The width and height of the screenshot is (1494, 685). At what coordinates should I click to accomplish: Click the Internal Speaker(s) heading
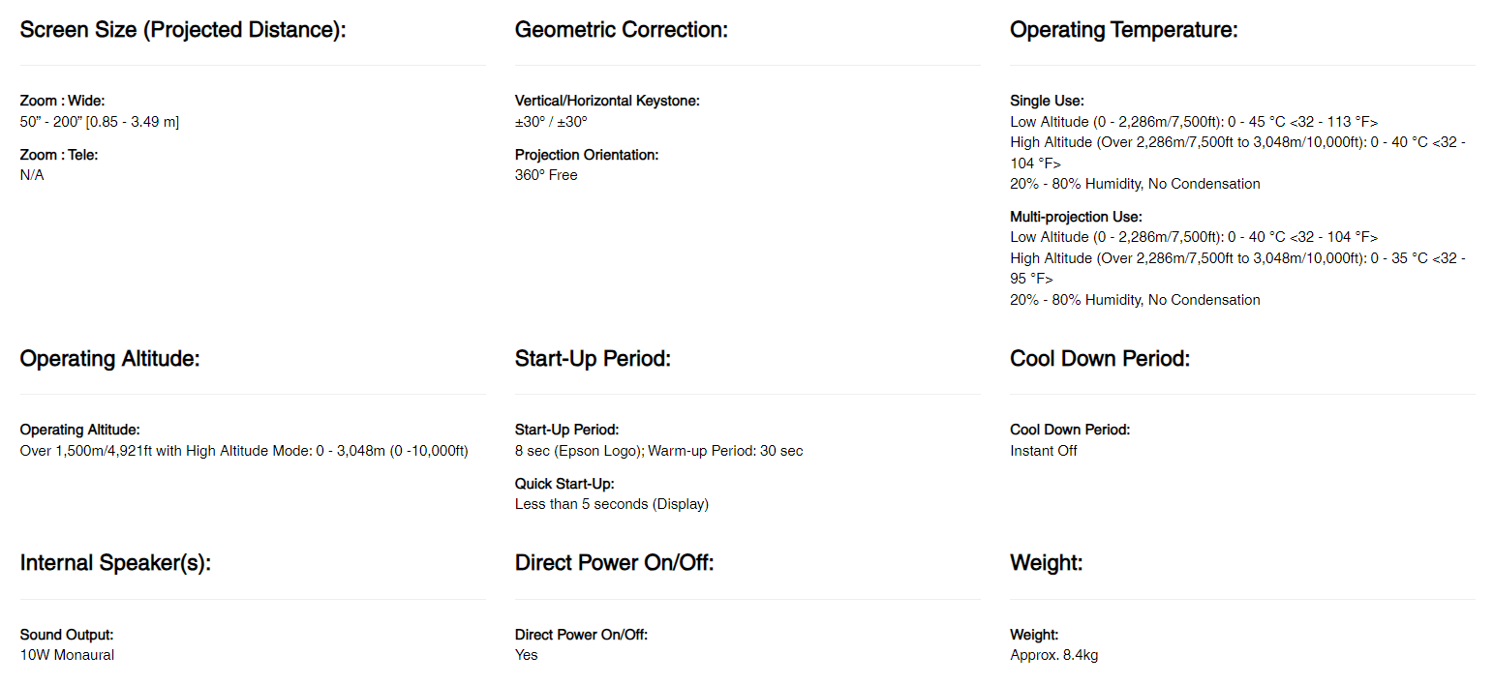point(115,563)
